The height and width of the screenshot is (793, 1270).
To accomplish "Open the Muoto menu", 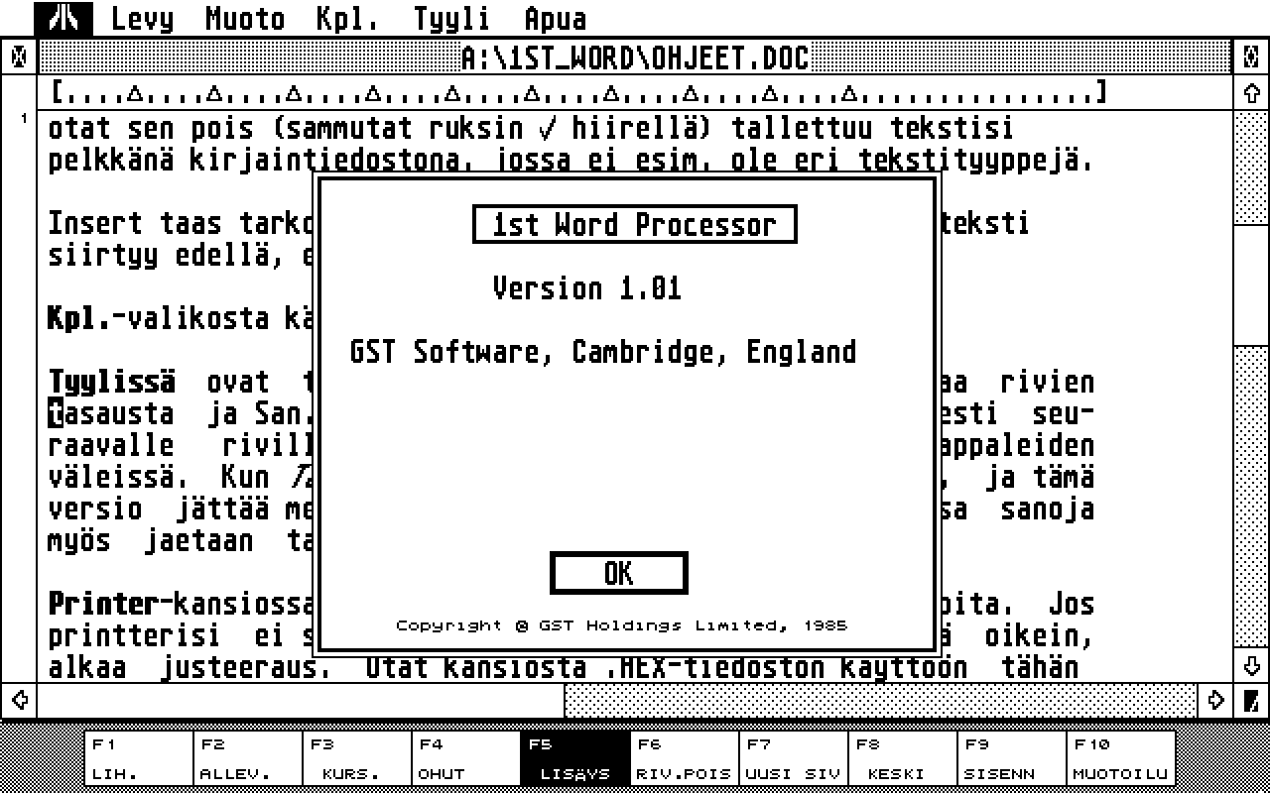I will click(x=245, y=19).
